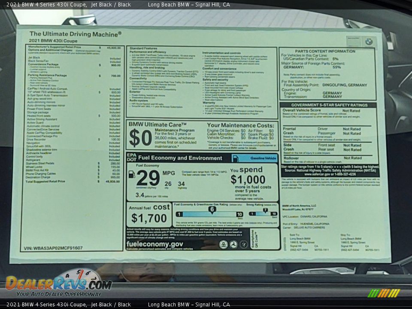Screen dimensions: 412x309
Task: Click the smog rating marker 7
Action: tap(265, 210)
